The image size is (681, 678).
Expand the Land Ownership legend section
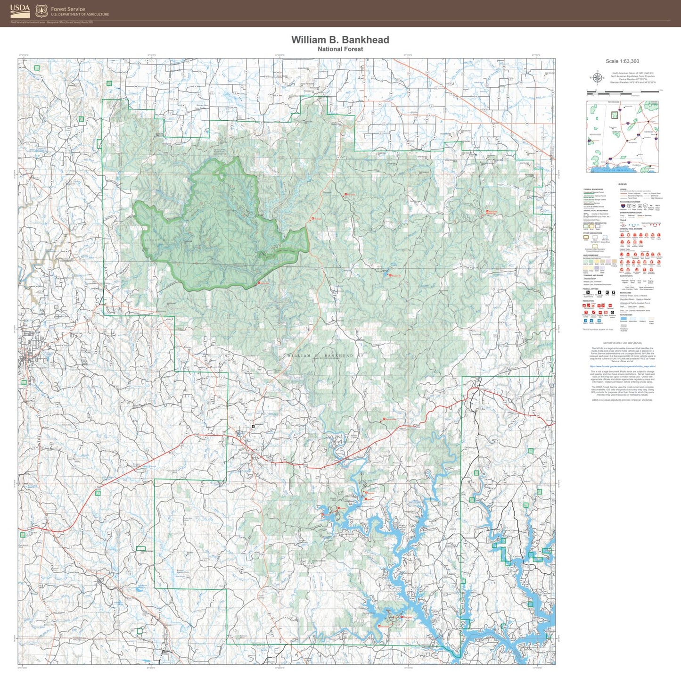(x=590, y=255)
